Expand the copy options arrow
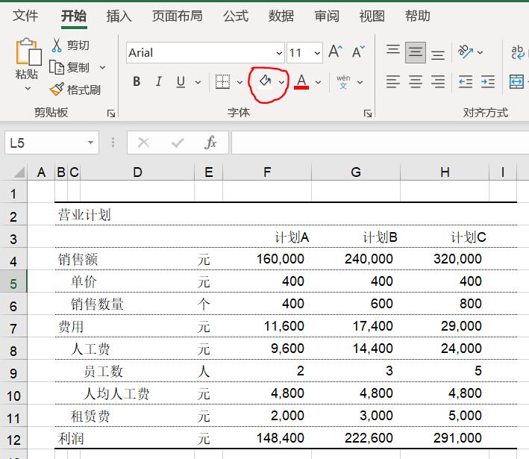 (x=102, y=67)
